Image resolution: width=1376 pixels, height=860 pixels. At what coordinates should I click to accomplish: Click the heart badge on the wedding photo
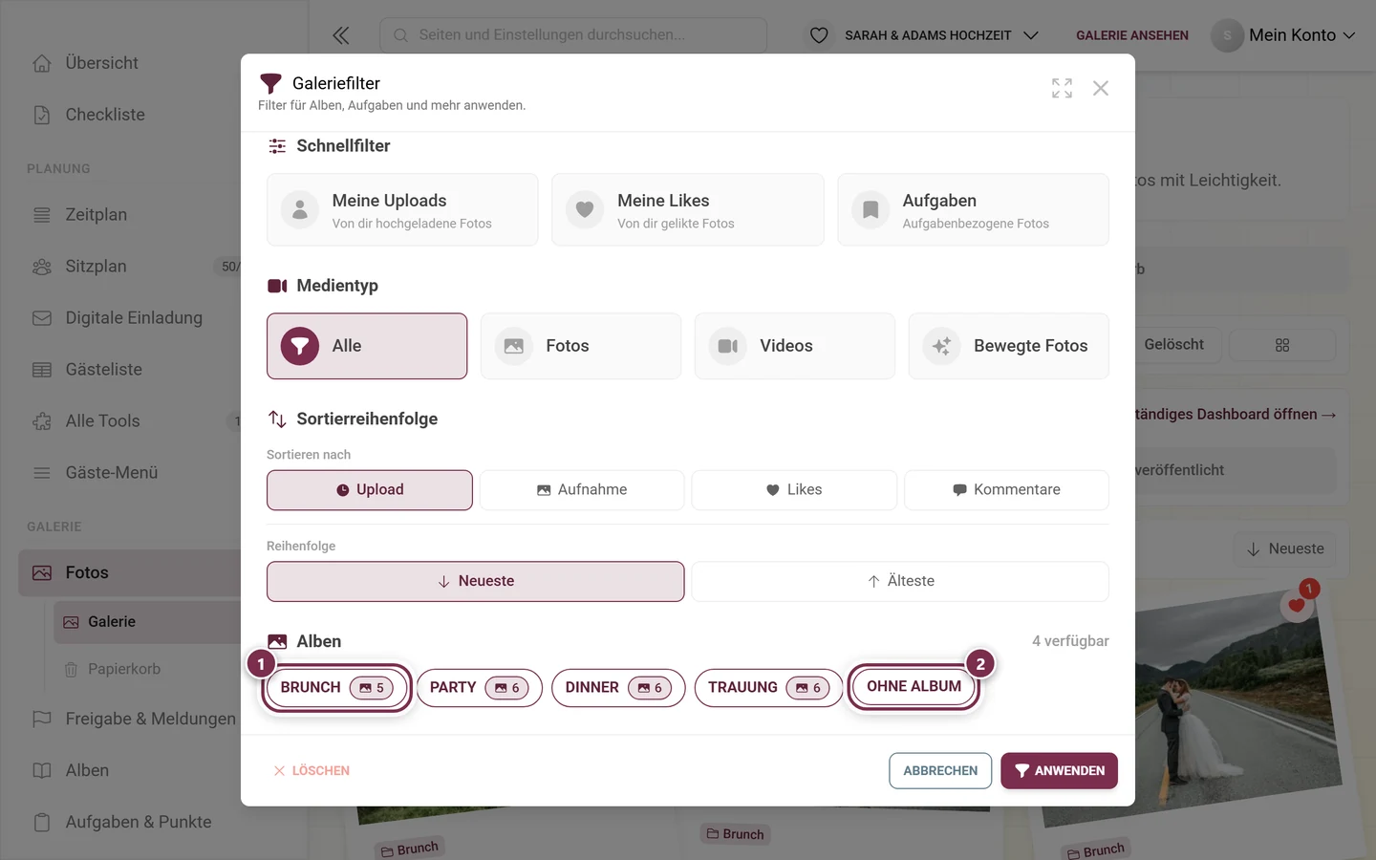pos(1297,605)
